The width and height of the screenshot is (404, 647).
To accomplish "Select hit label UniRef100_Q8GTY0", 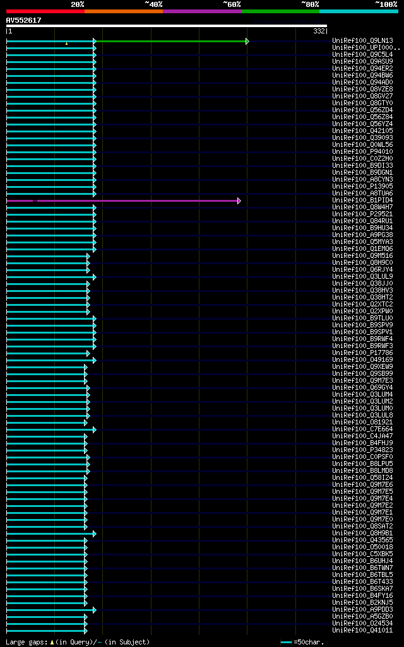I will 363,103.
